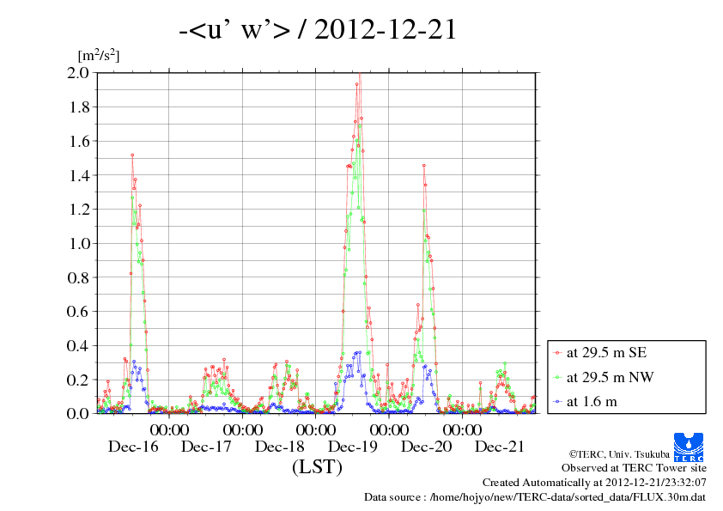Click the 'Dec-17' date label
This screenshot has height=511, width=723.
pyautogui.click(x=206, y=447)
